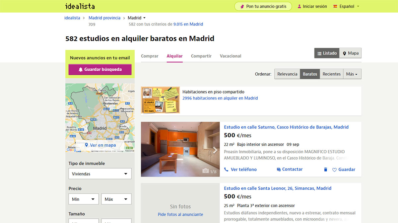Click the Spanish flag language icon
This screenshot has height=223, width=398.
[335, 6]
